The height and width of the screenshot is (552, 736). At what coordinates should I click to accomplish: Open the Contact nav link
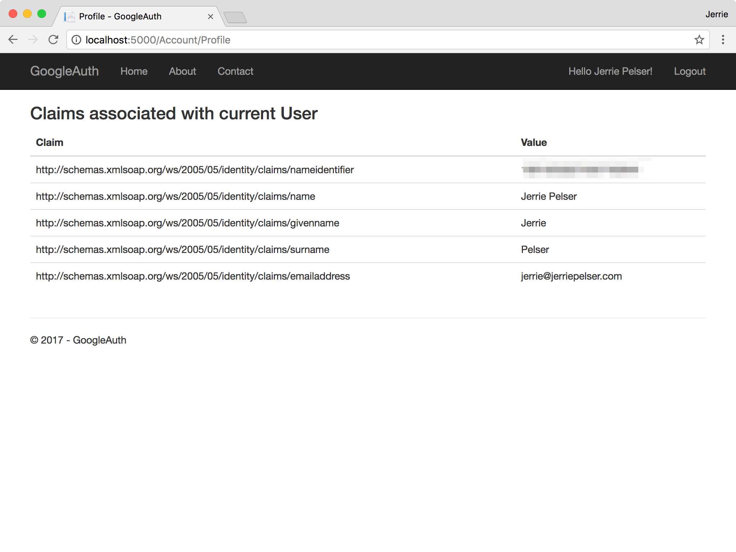[235, 71]
